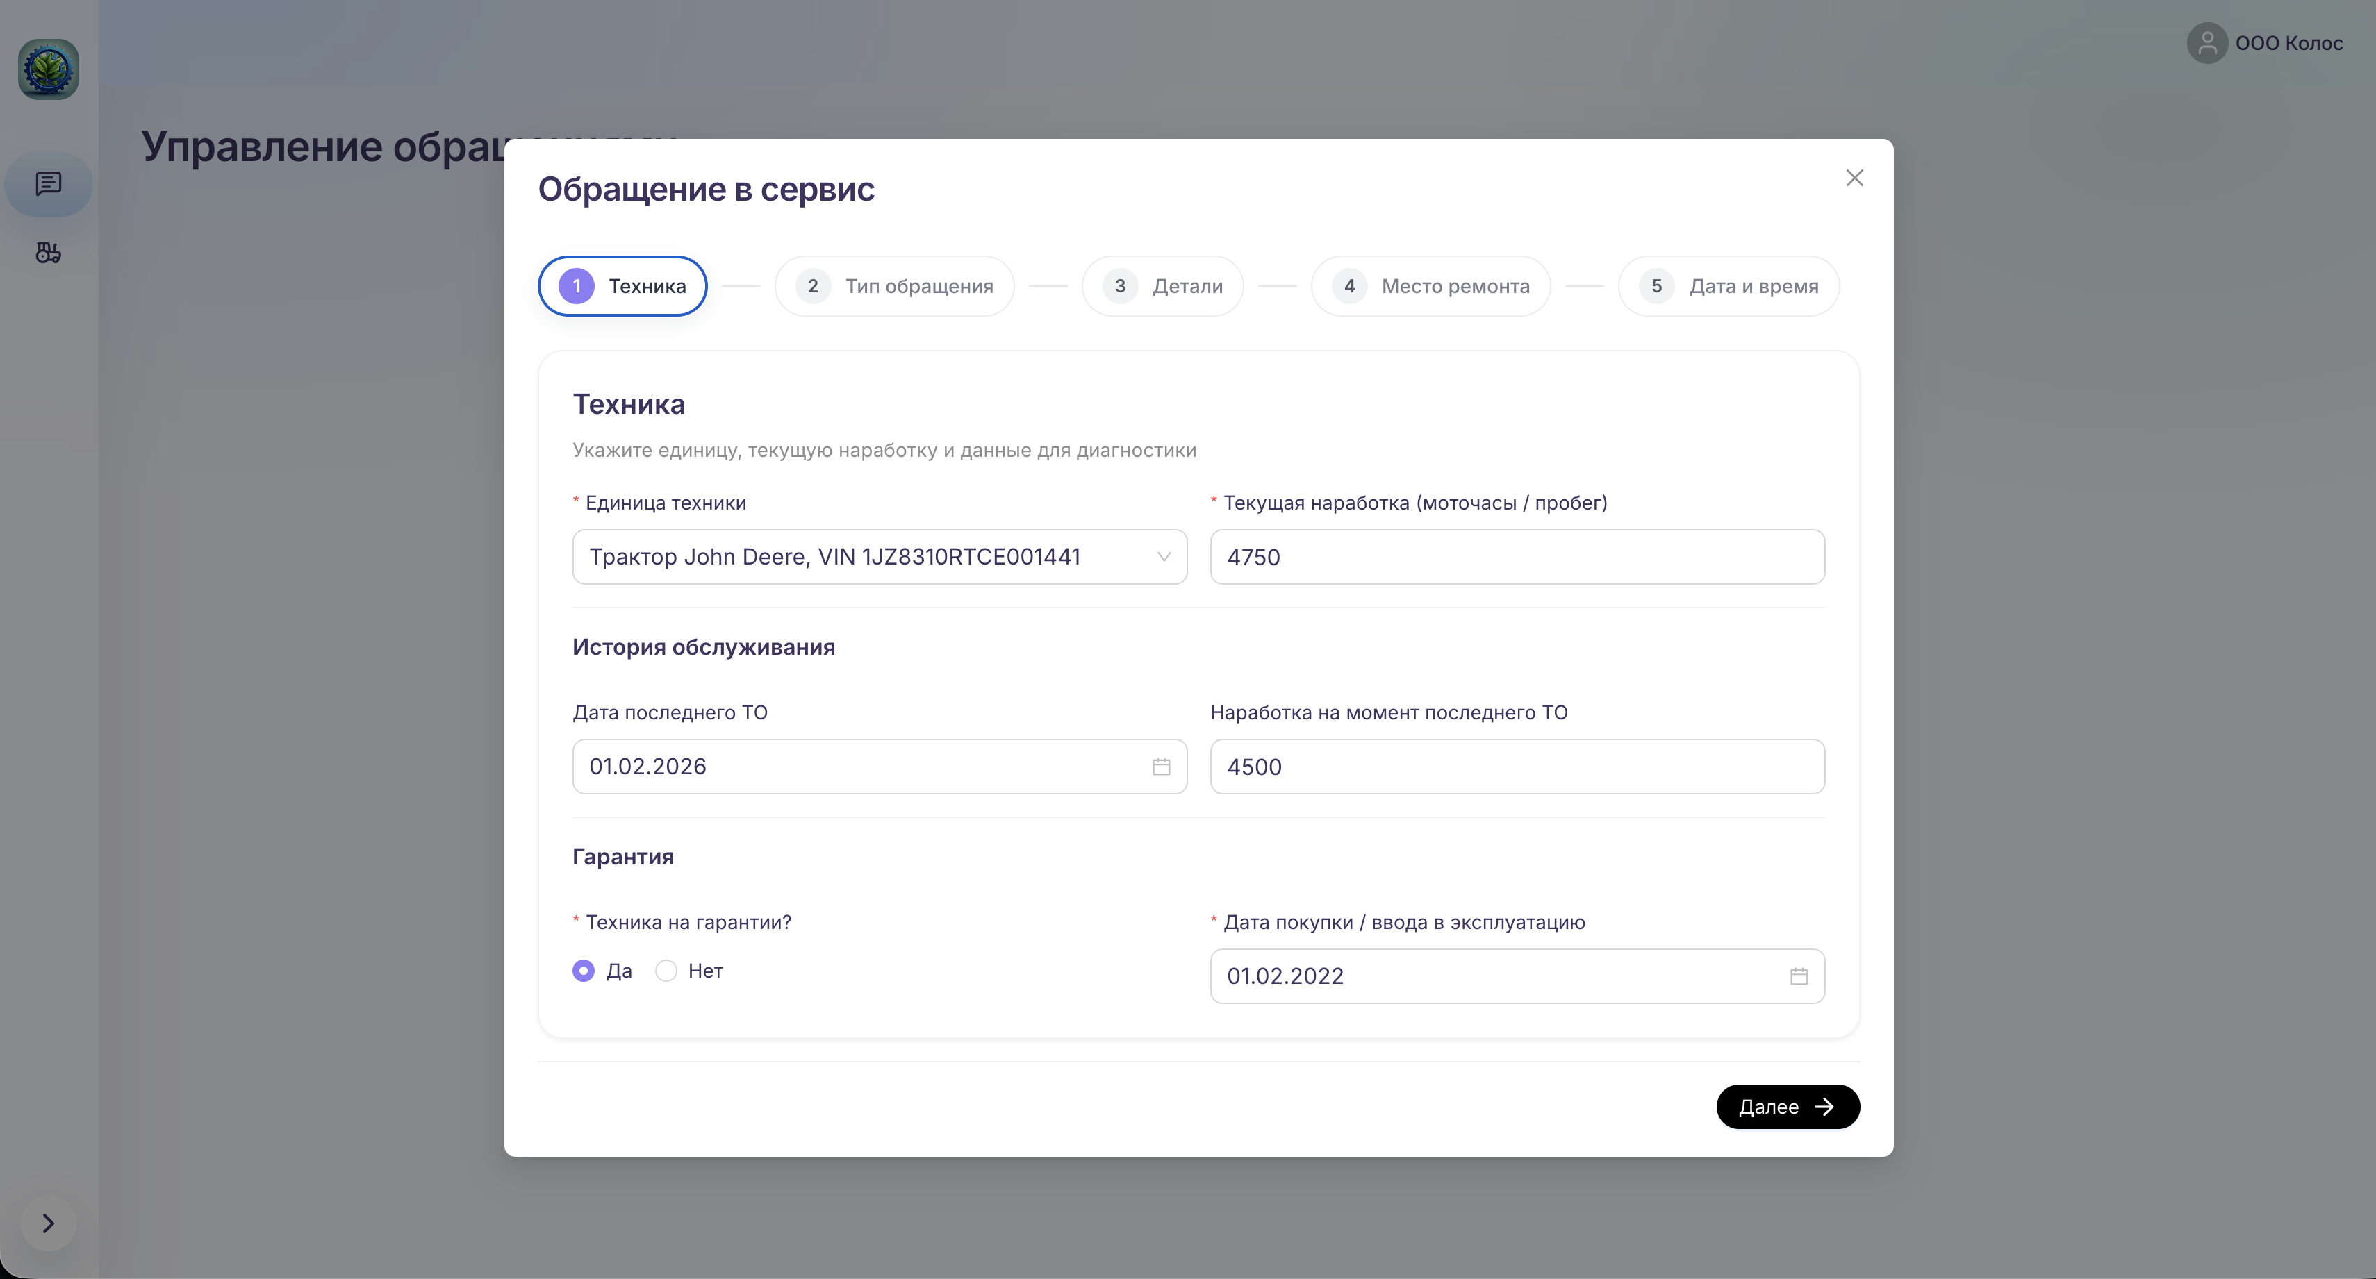Click the dropdown arrow next to VIN
Image resolution: width=2376 pixels, height=1279 pixels.
tap(1163, 557)
